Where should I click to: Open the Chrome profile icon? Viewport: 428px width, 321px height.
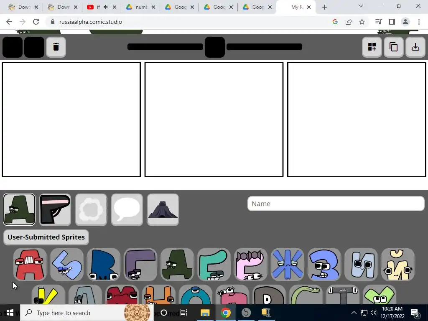click(x=405, y=22)
